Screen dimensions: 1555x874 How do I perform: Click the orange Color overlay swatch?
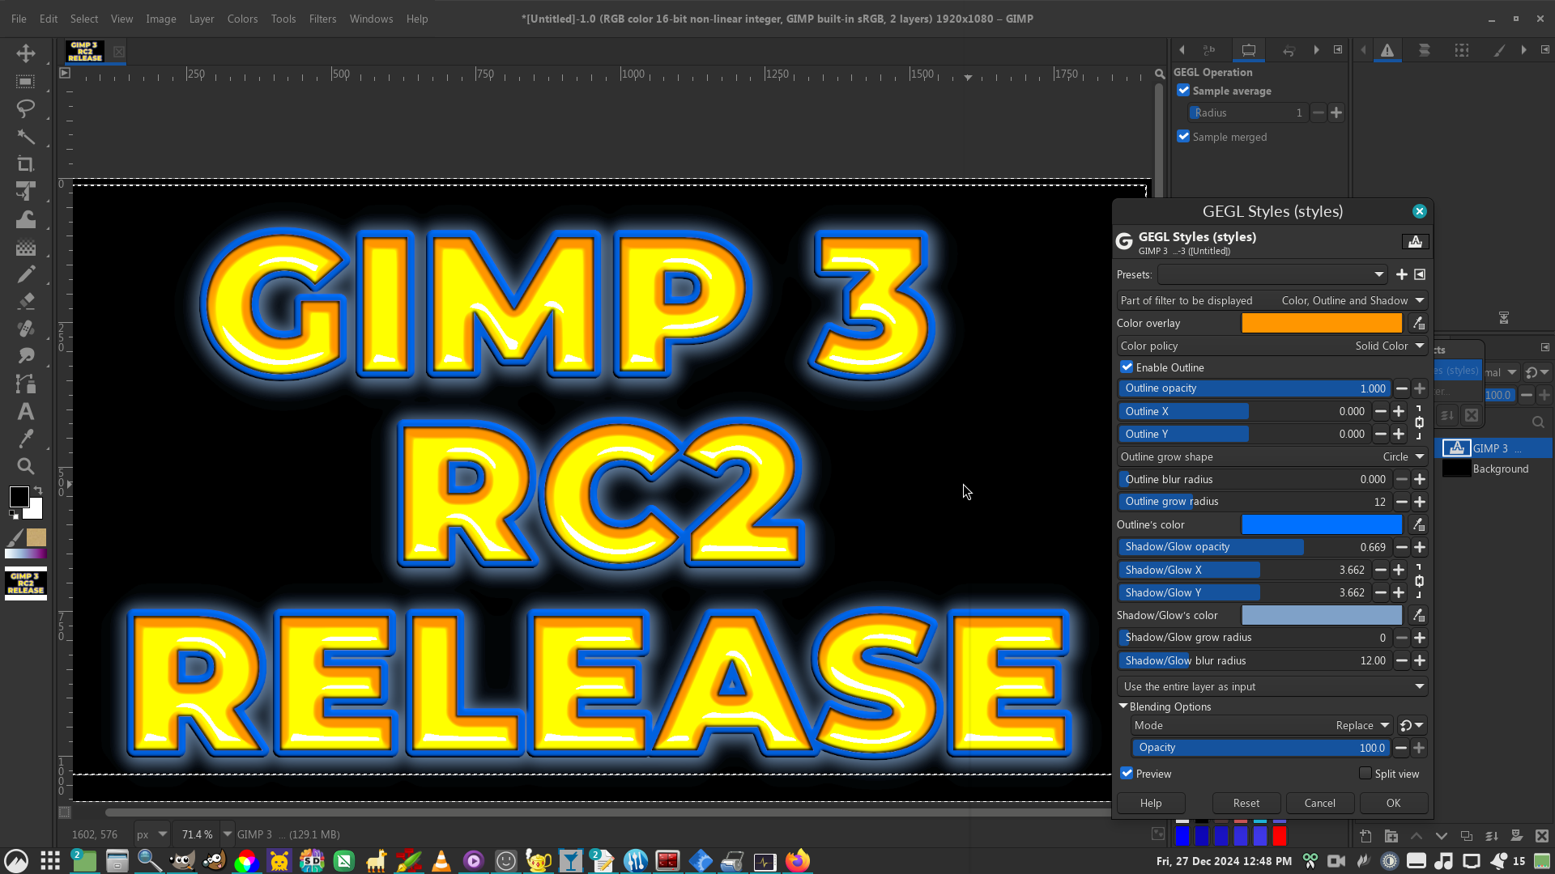coord(1322,323)
